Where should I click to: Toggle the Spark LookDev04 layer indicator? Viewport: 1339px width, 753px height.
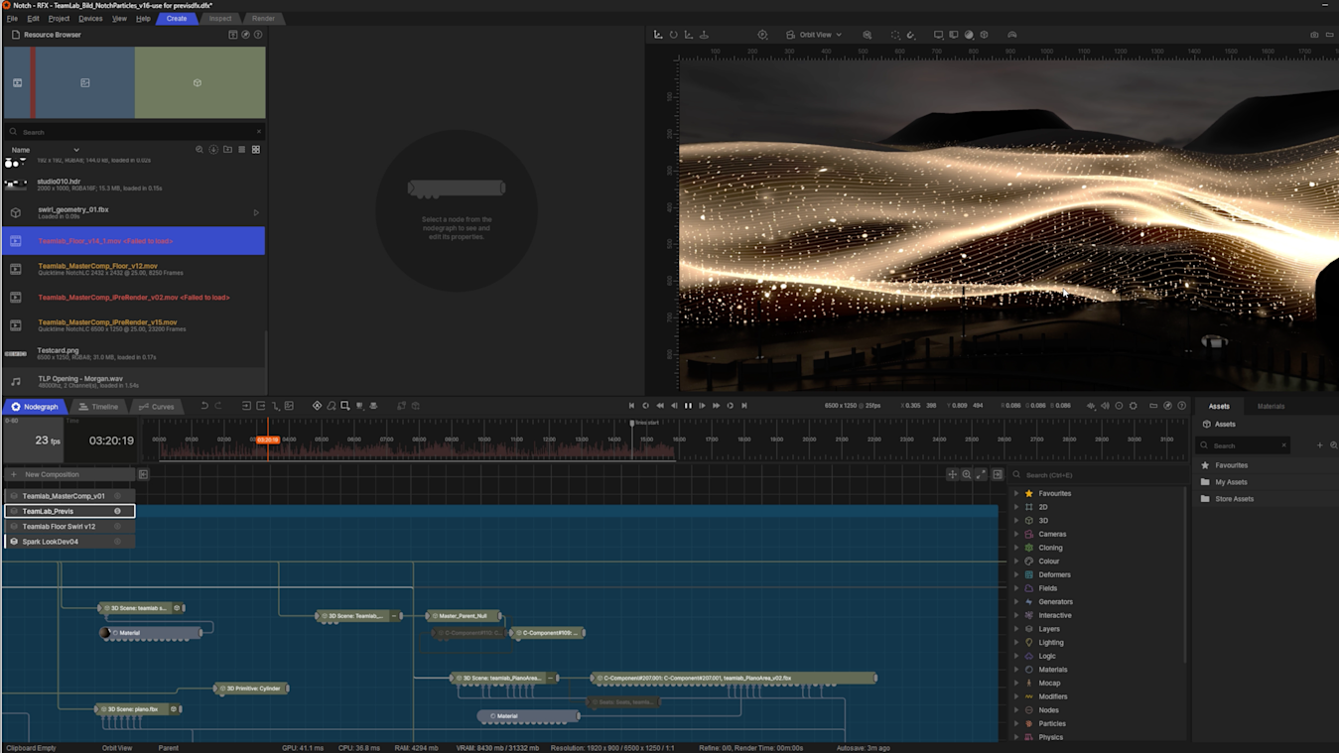117,542
